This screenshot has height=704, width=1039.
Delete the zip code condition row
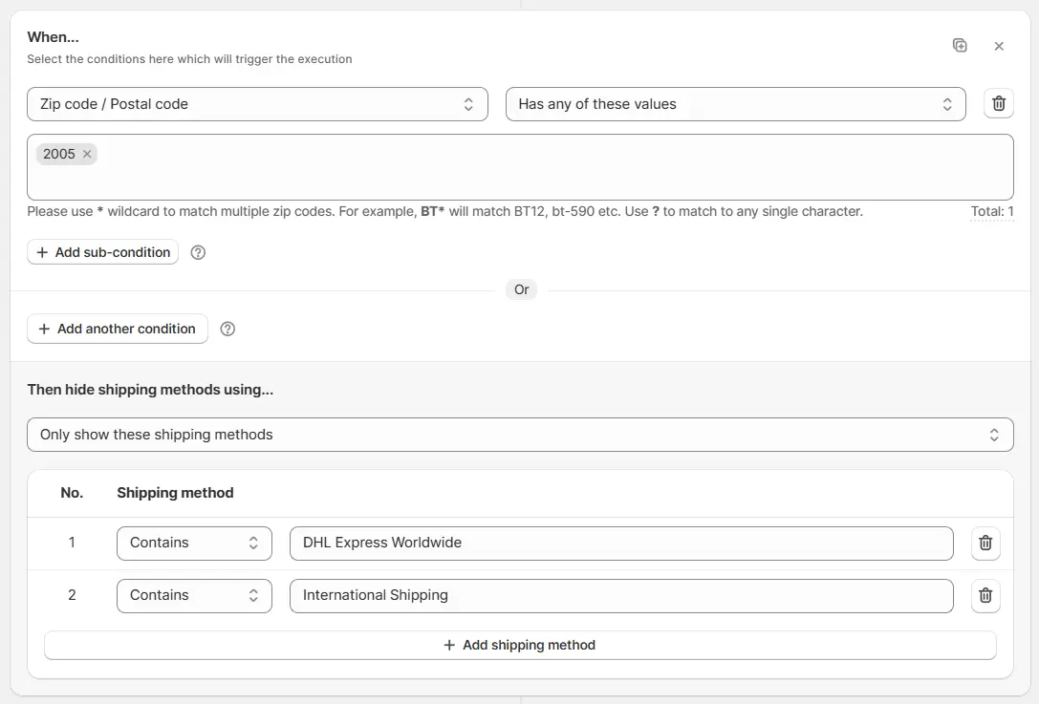[999, 104]
